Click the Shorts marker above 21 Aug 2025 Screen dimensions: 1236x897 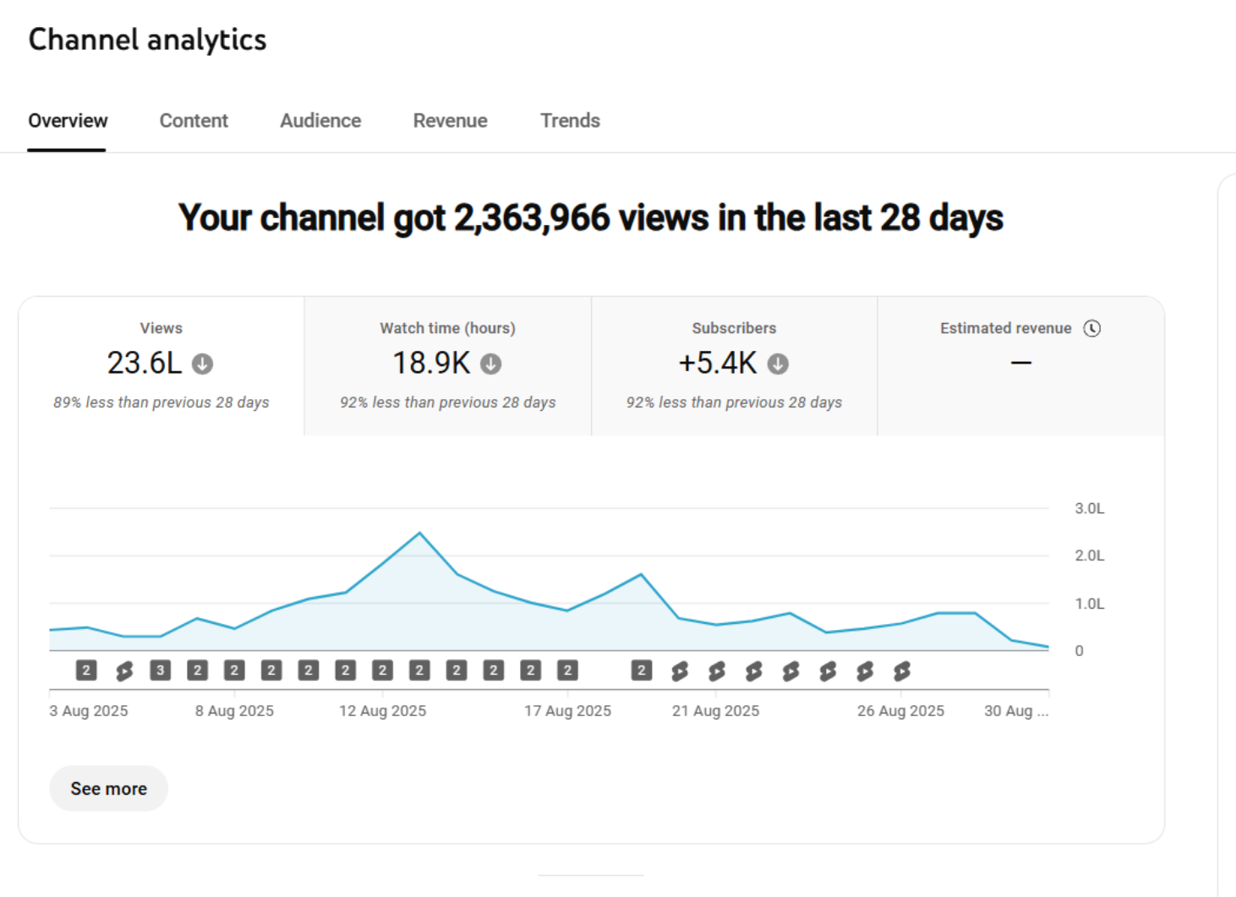[716, 671]
